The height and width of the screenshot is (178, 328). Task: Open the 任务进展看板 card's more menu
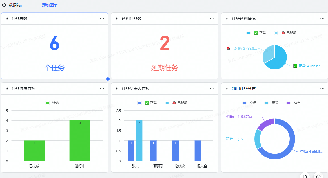click(x=102, y=88)
